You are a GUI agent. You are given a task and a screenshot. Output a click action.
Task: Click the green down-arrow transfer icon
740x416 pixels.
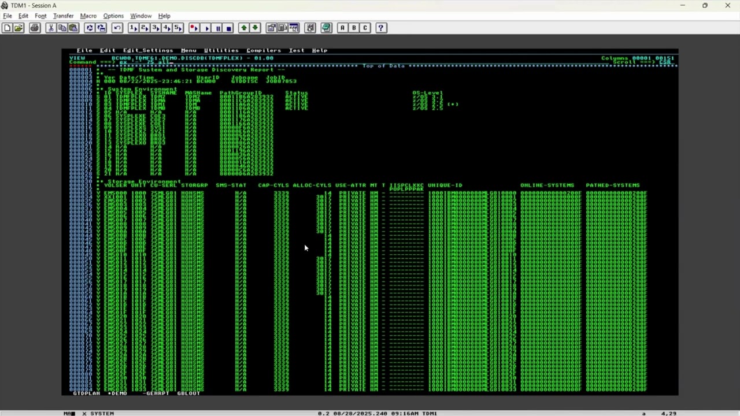tap(255, 28)
